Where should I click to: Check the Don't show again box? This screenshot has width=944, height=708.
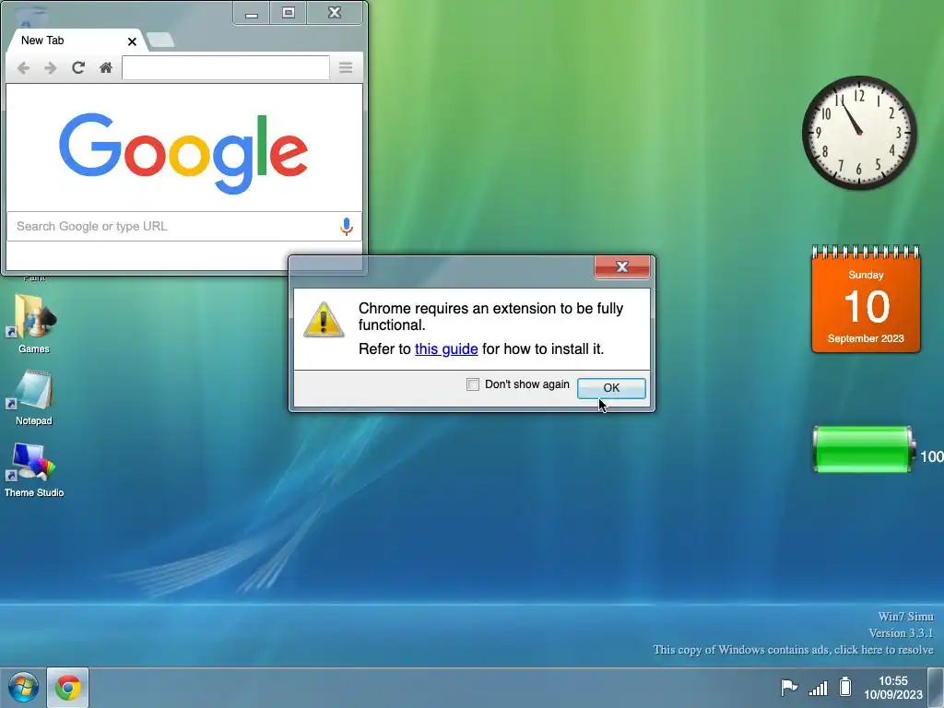(x=473, y=384)
